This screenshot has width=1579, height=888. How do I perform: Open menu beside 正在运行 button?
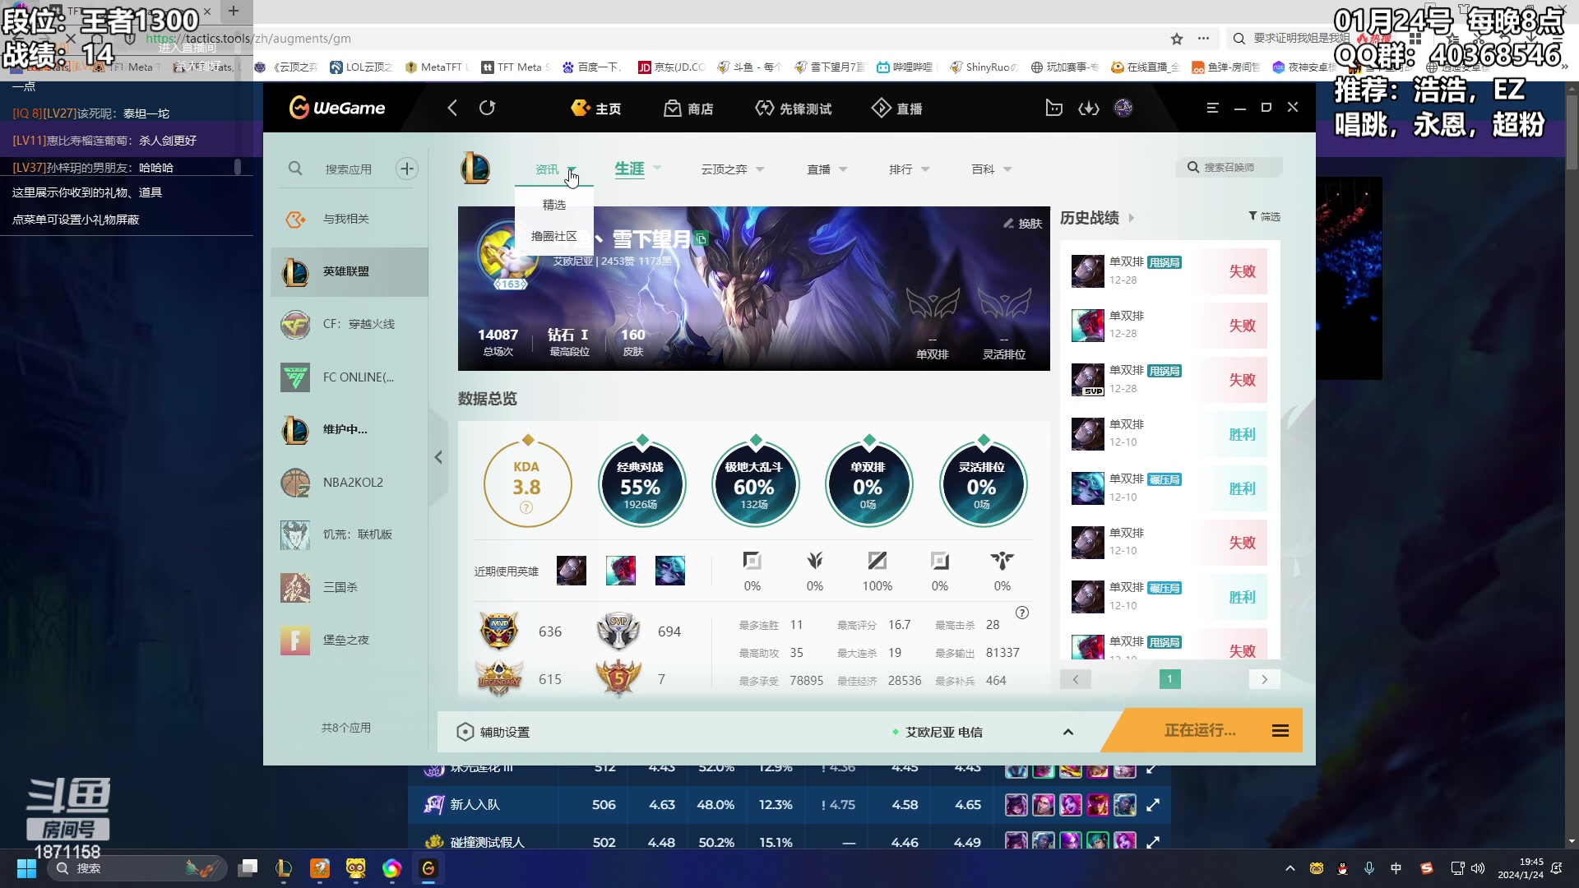pyautogui.click(x=1280, y=731)
